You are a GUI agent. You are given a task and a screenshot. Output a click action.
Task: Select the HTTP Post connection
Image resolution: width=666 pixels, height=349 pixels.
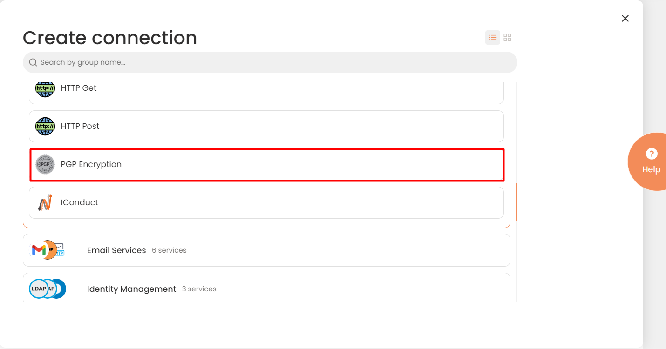[266, 126]
